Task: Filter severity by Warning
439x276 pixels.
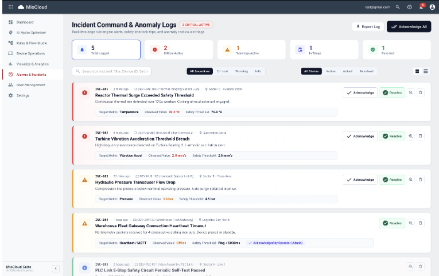Action: [242, 71]
